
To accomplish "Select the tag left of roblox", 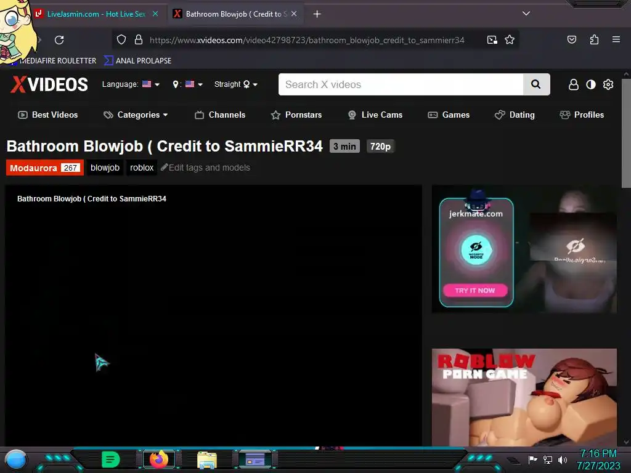I will [105, 168].
